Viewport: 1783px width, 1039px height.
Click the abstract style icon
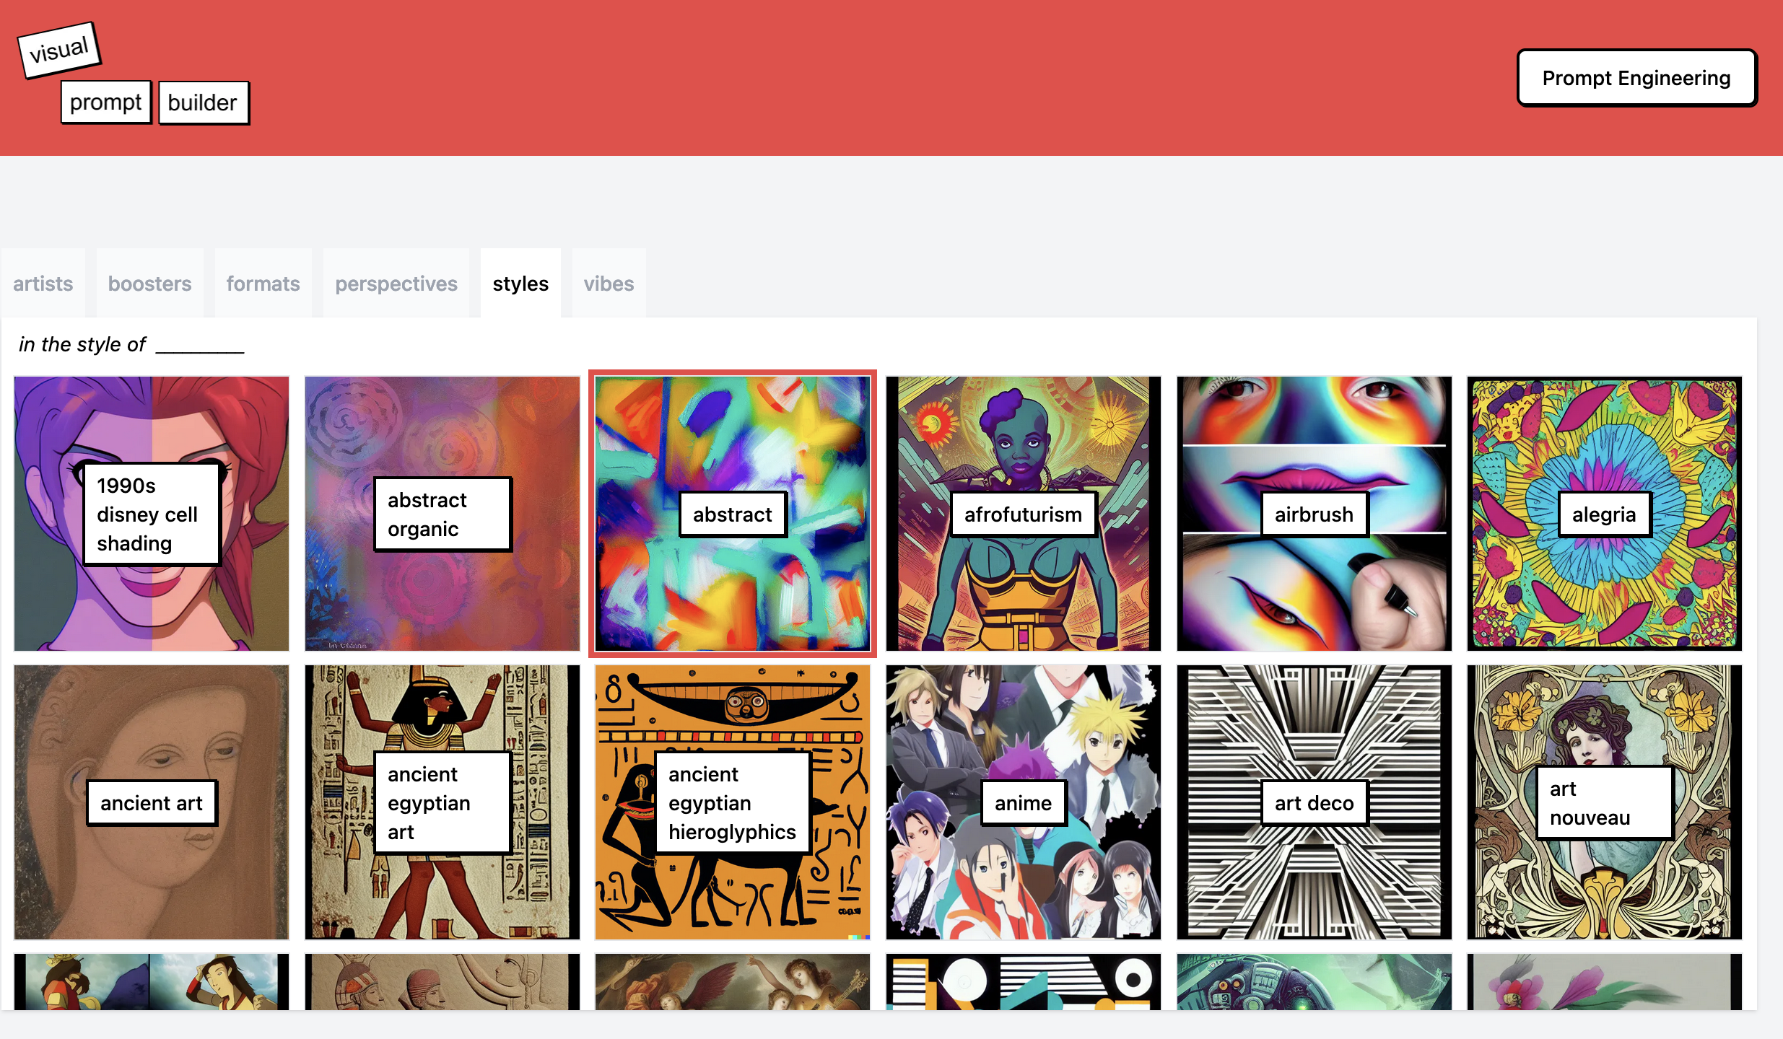pyautogui.click(x=731, y=513)
